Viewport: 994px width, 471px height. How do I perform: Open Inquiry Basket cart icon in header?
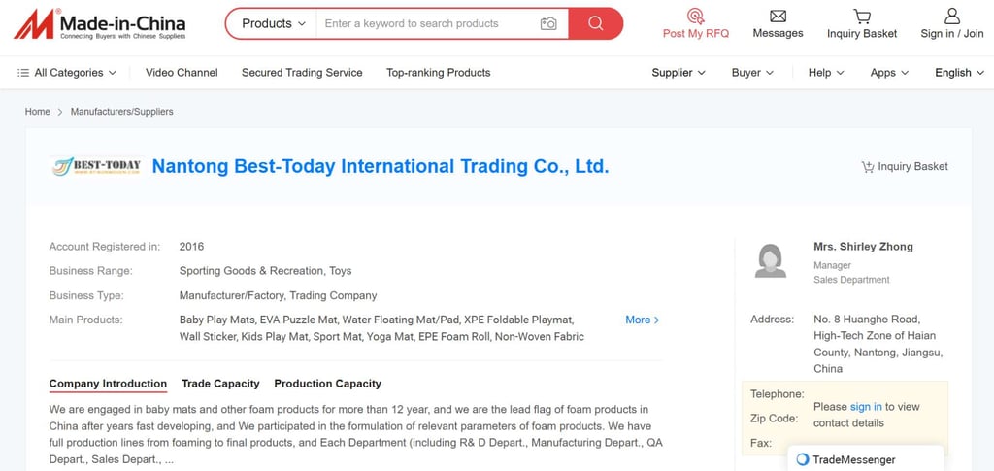click(862, 16)
